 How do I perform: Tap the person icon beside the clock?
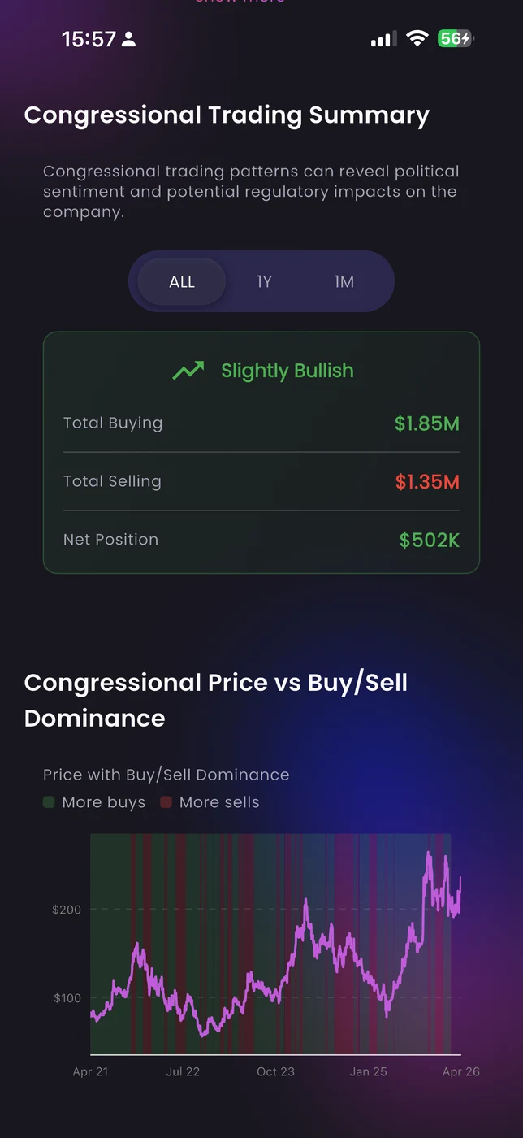[128, 39]
